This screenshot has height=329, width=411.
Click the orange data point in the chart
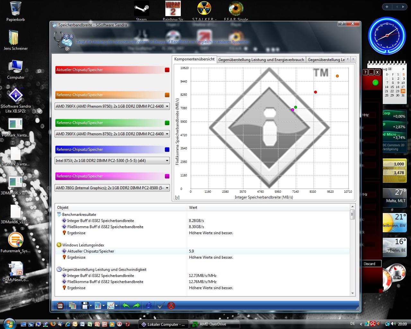[x=337, y=76]
